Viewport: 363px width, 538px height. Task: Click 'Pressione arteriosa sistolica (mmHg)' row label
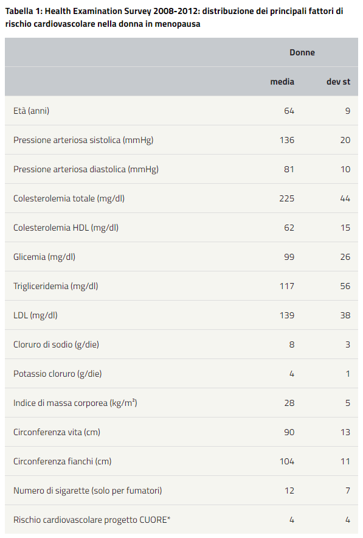pos(83,140)
